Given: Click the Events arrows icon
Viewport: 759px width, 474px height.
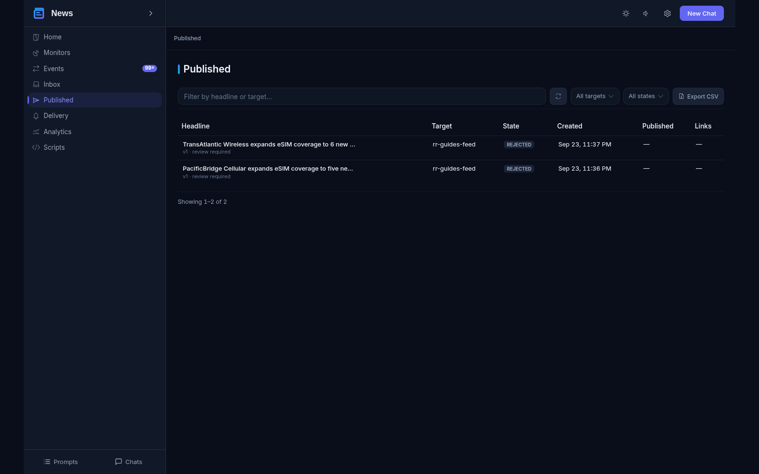Looking at the screenshot, I should click(36, 69).
